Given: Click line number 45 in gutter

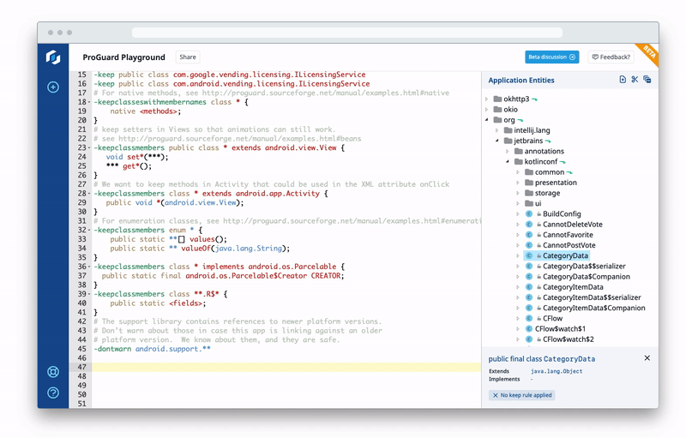Looking at the screenshot, I should coord(81,349).
